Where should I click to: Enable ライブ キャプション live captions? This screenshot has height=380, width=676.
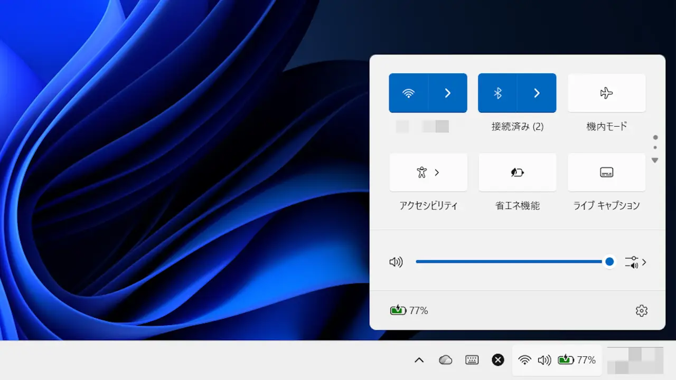[606, 173]
